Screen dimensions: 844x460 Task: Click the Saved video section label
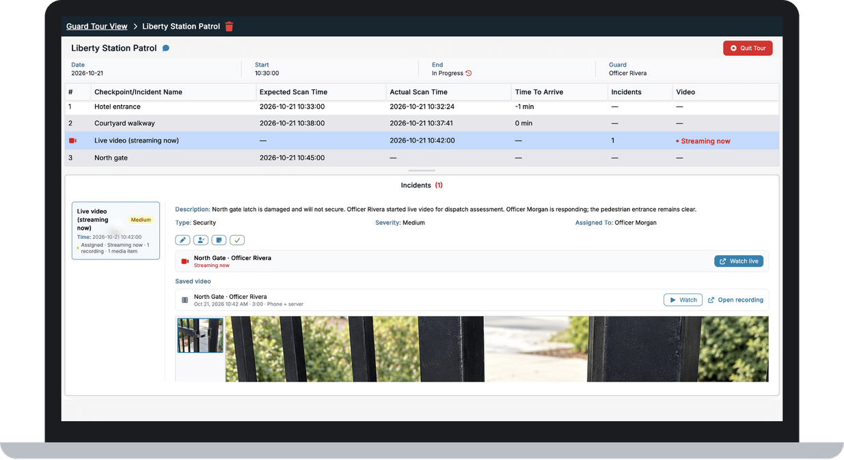click(x=193, y=281)
